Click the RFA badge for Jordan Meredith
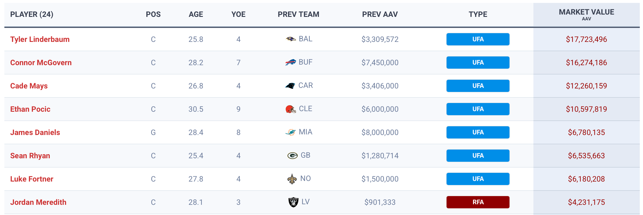 [478, 202]
